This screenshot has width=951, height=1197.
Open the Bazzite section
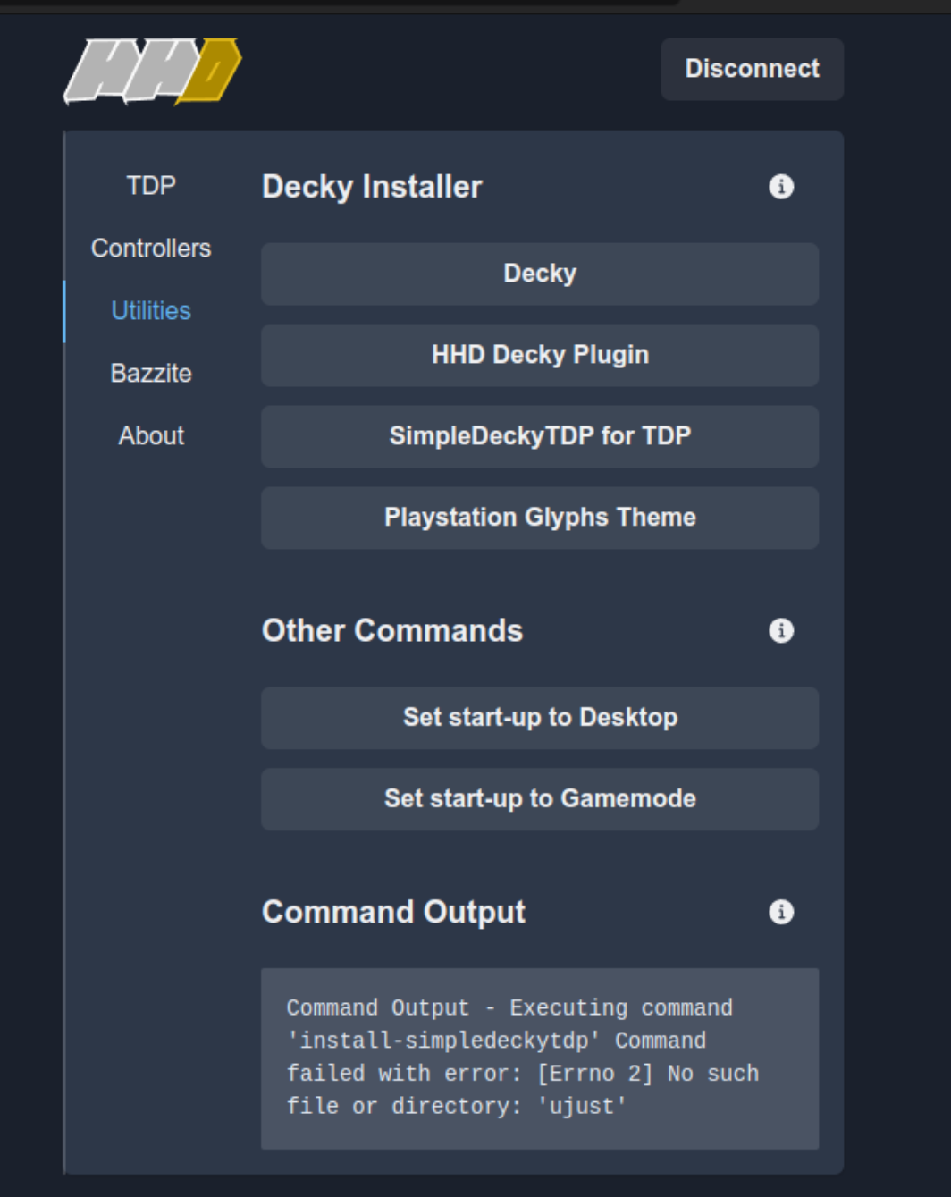150,373
